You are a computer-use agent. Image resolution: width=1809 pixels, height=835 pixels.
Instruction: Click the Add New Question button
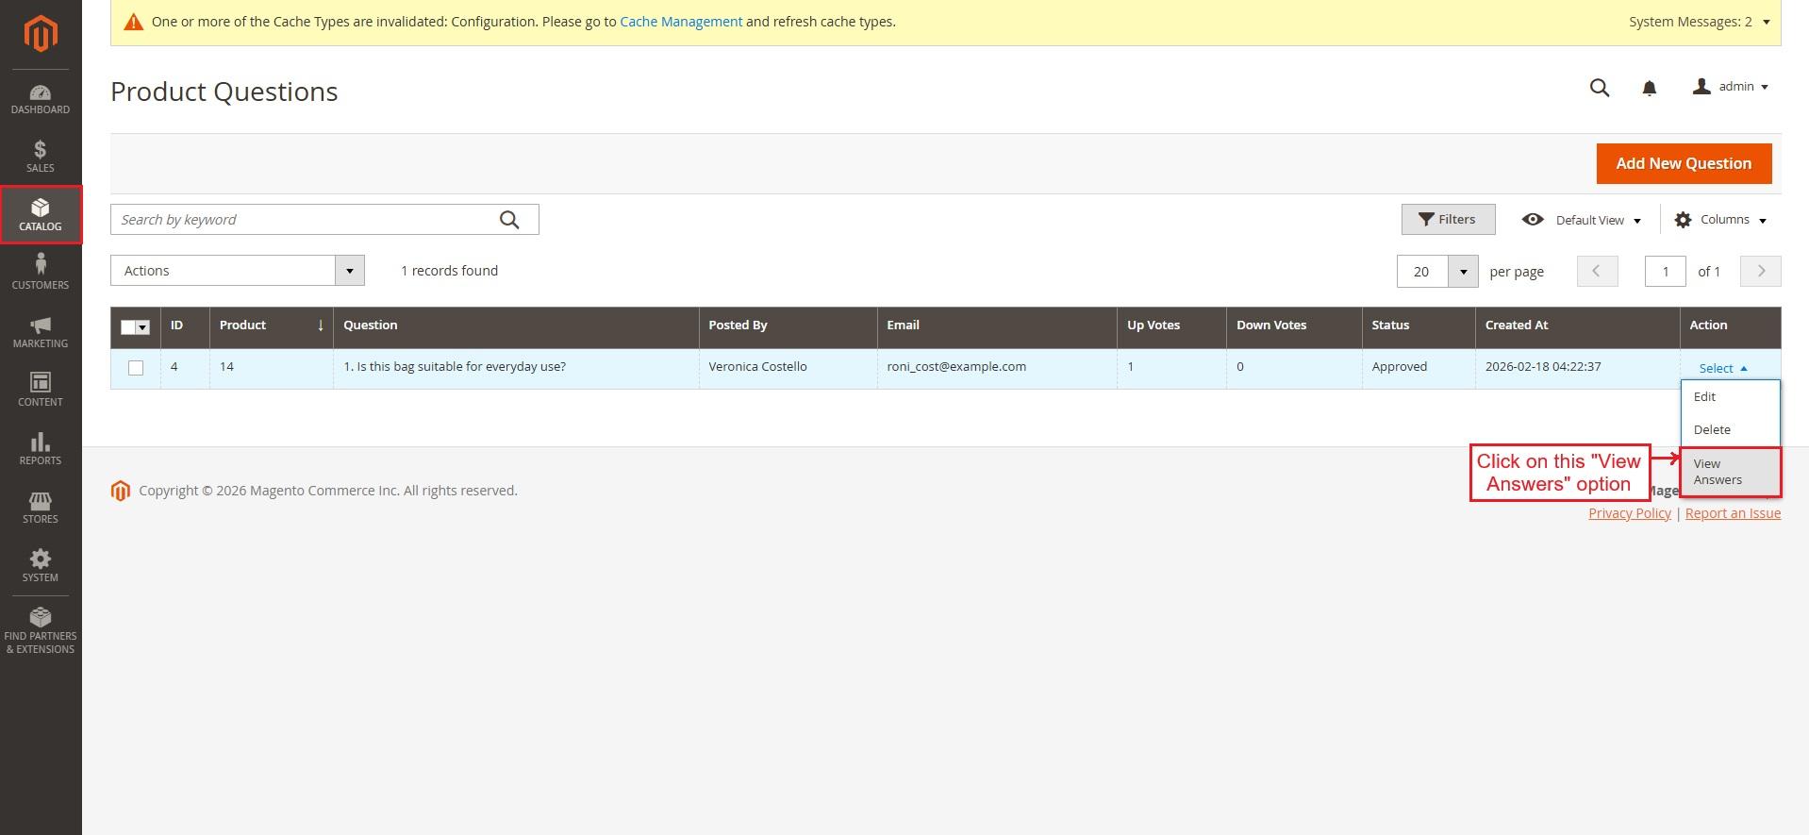pyautogui.click(x=1683, y=164)
